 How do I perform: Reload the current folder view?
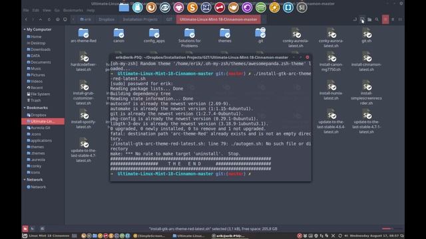(49, 19)
